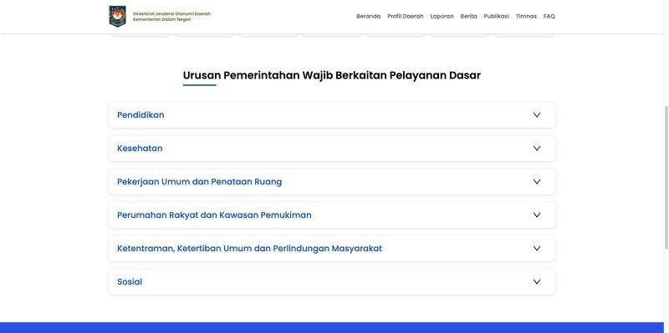Open Direktorat Jenderal Otonomi Daerah site title
669x333 pixels.
point(171,17)
